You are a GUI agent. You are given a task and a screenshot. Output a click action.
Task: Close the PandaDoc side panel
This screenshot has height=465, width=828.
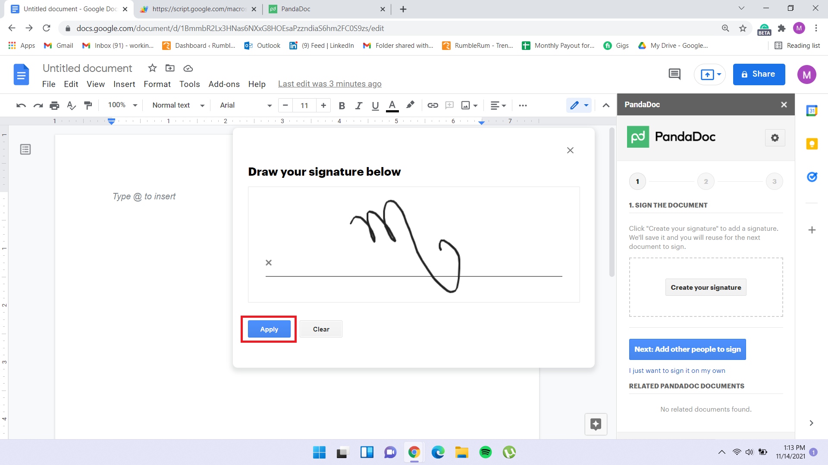[x=784, y=105]
